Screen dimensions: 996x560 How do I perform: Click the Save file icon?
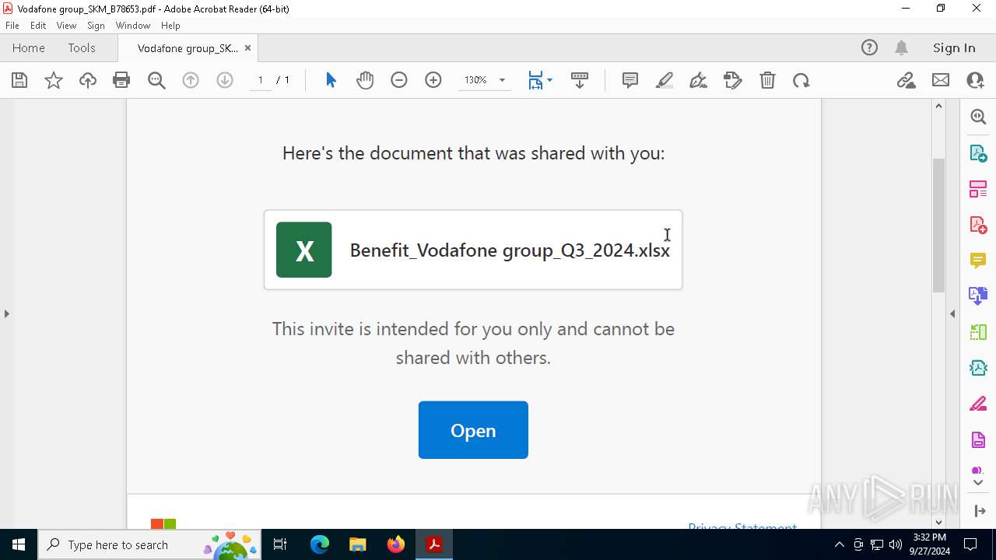pyautogui.click(x=19, y=80)
